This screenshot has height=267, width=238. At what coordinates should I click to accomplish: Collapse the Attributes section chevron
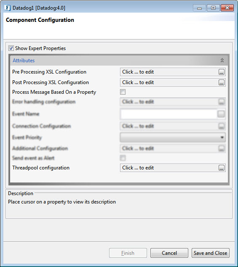tap(222, 60)
